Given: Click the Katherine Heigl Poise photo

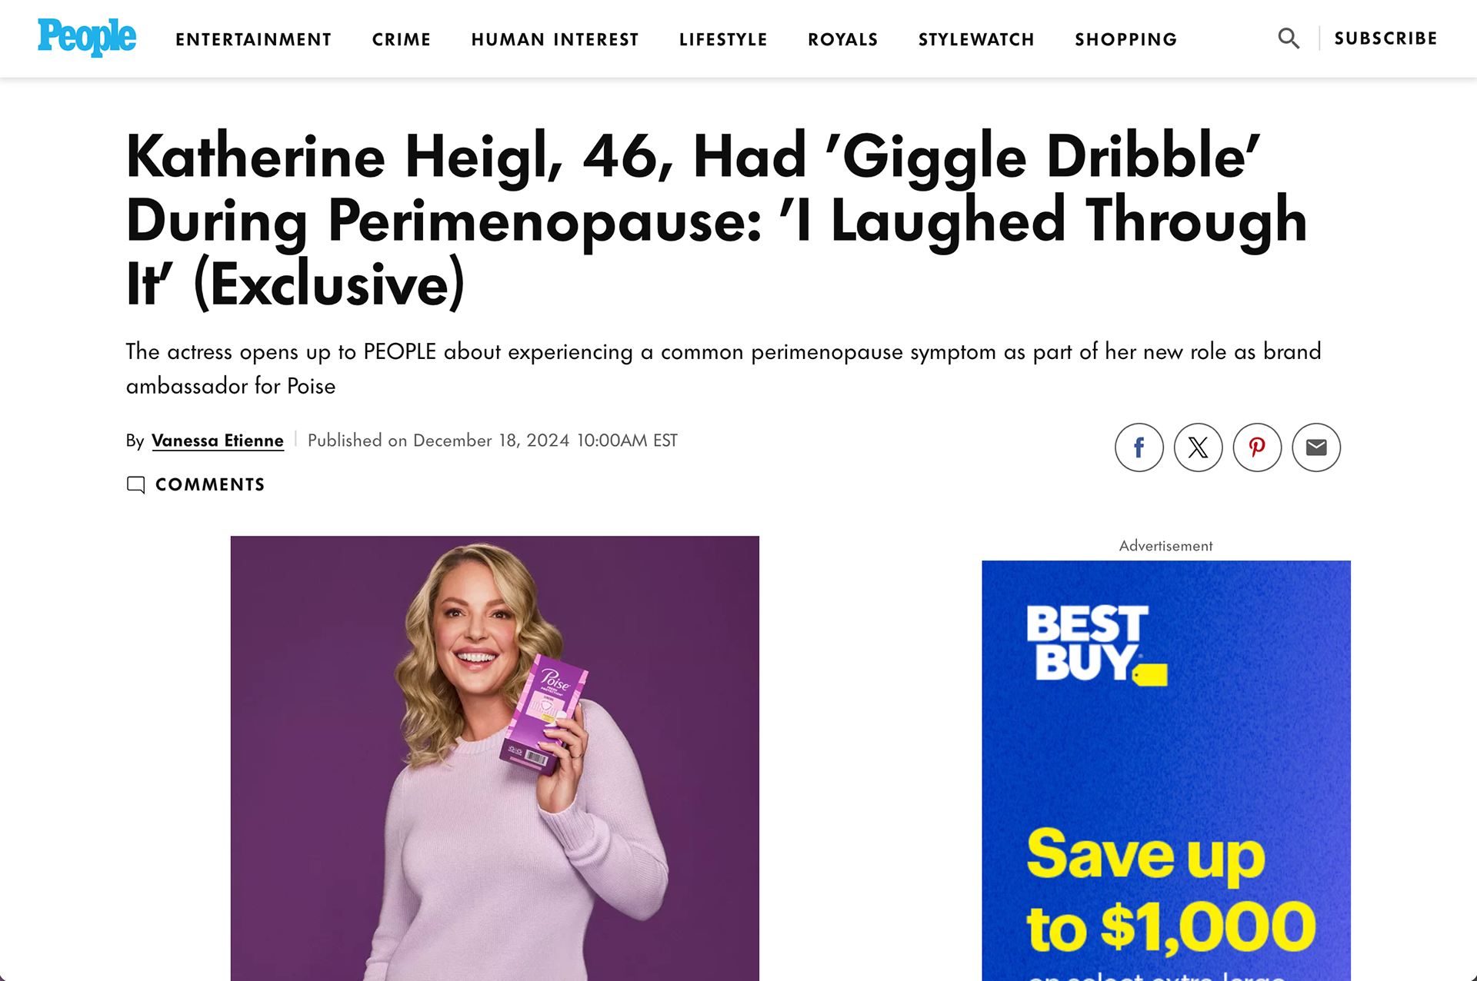Looking at the screenshot, I should 495,758.
